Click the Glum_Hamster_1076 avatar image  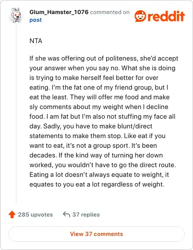[x=16, y=16]
